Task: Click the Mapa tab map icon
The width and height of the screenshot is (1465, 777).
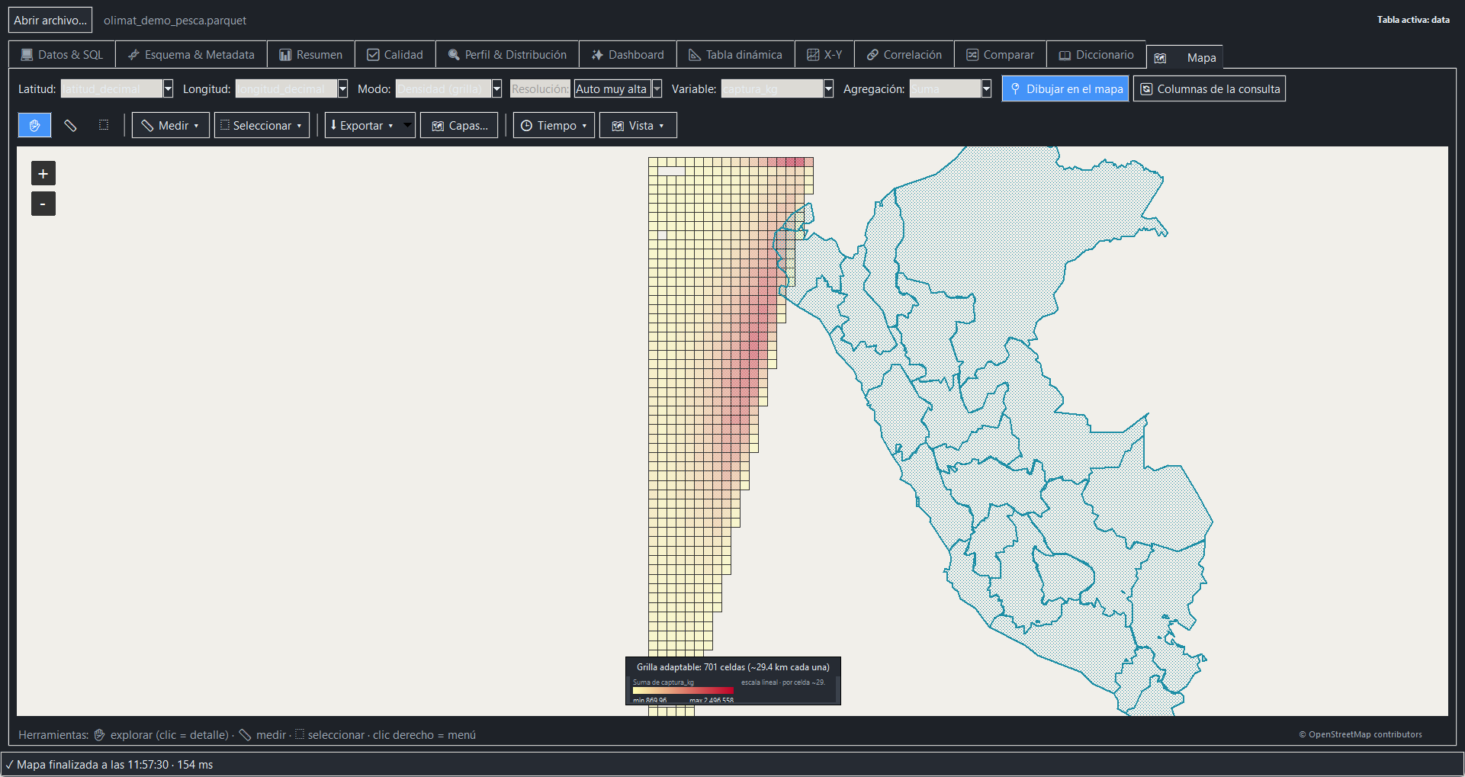Action: tap(1160, 58)
